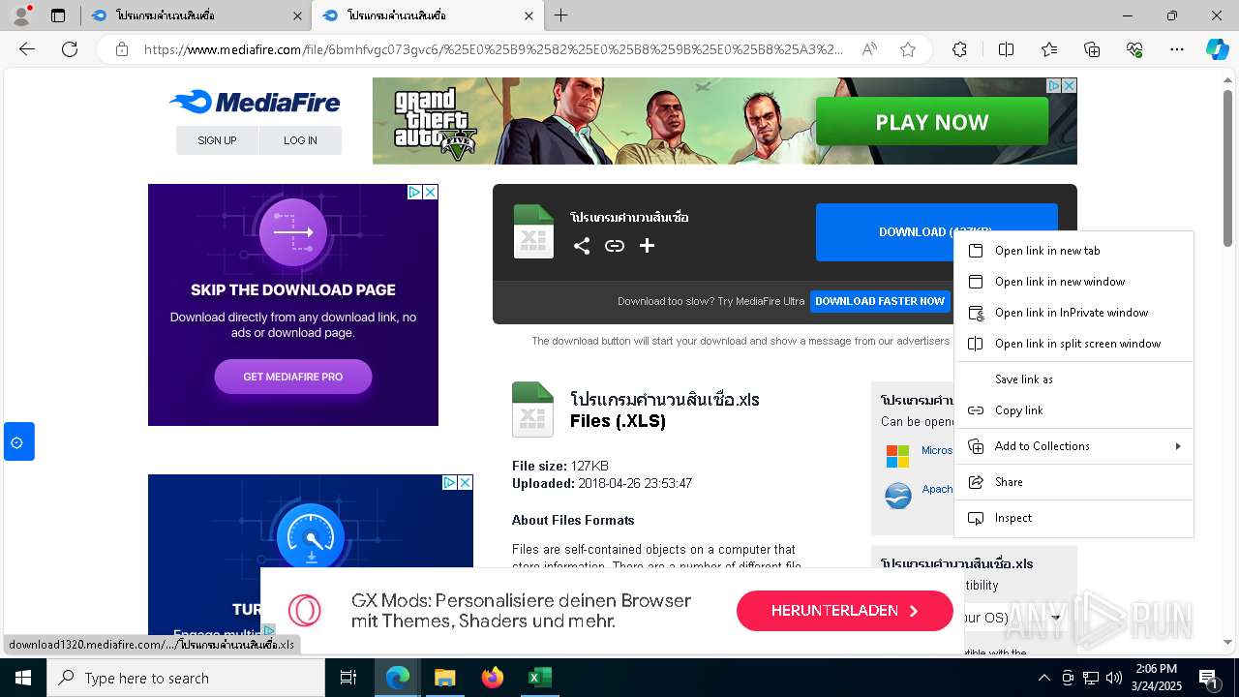Choose Open link in InPrivate window

coord(1073,313)
